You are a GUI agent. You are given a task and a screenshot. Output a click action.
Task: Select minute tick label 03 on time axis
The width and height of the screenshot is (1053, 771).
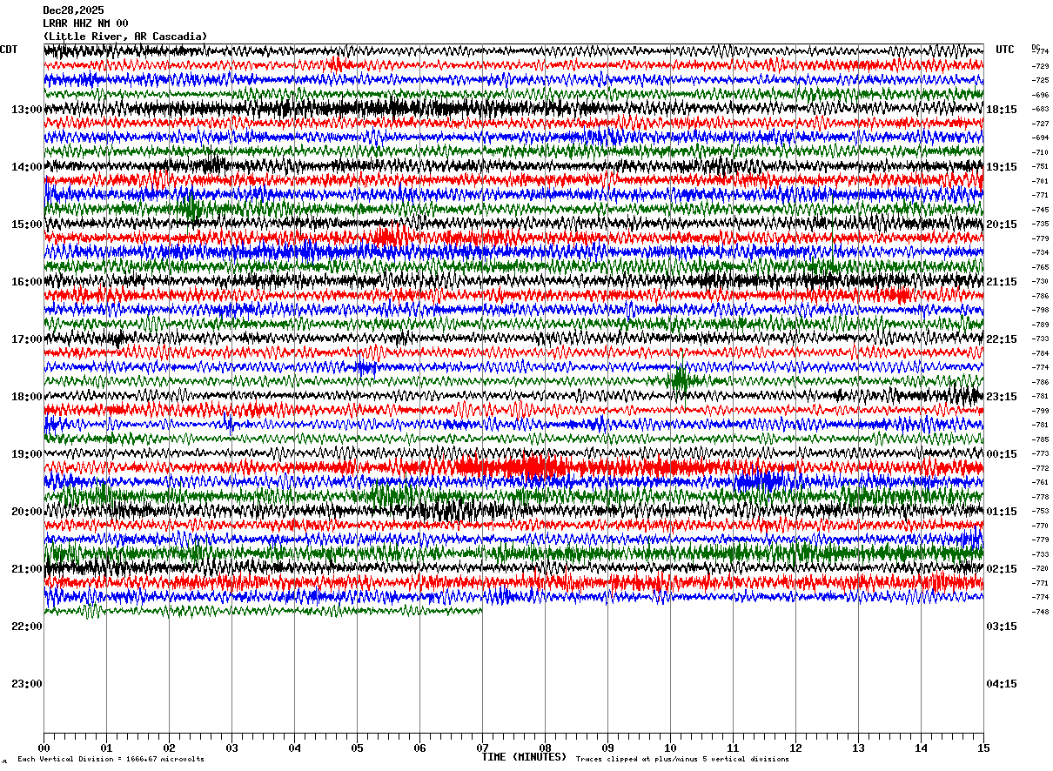(231, 748)
